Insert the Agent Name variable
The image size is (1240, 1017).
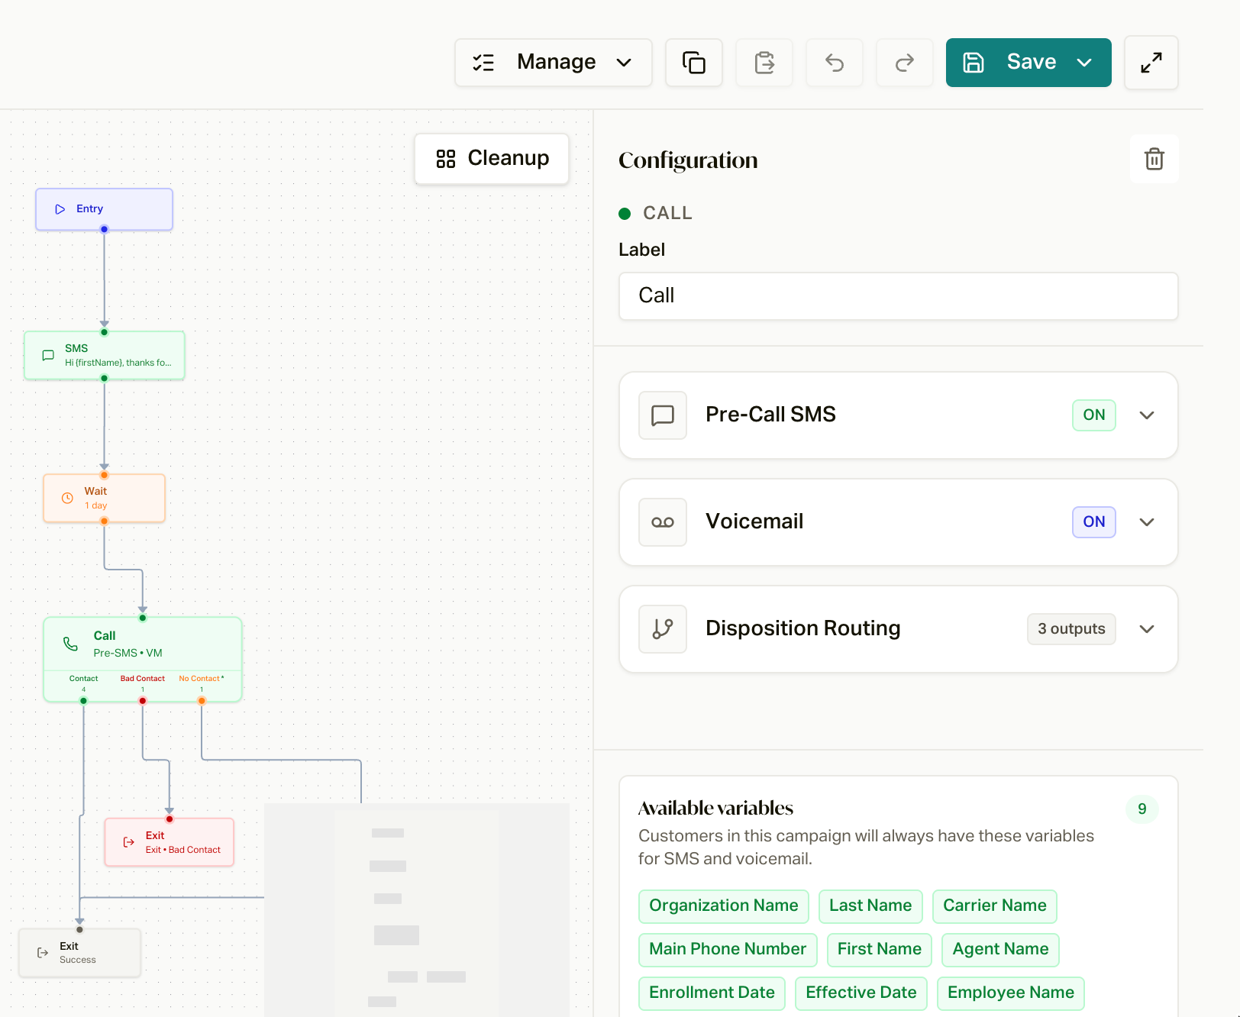click(1000, 950)
